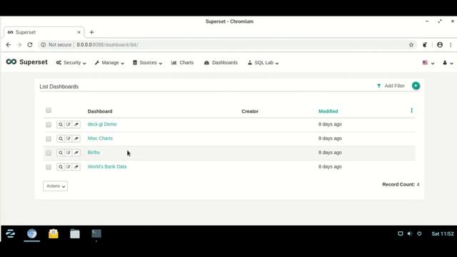
Task: Open the browser extension icon
Action: tap(425, 44)
